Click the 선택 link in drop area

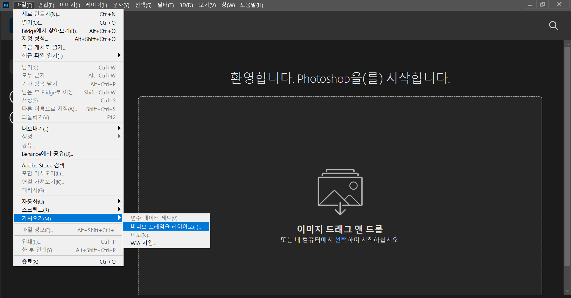[341, 240]
